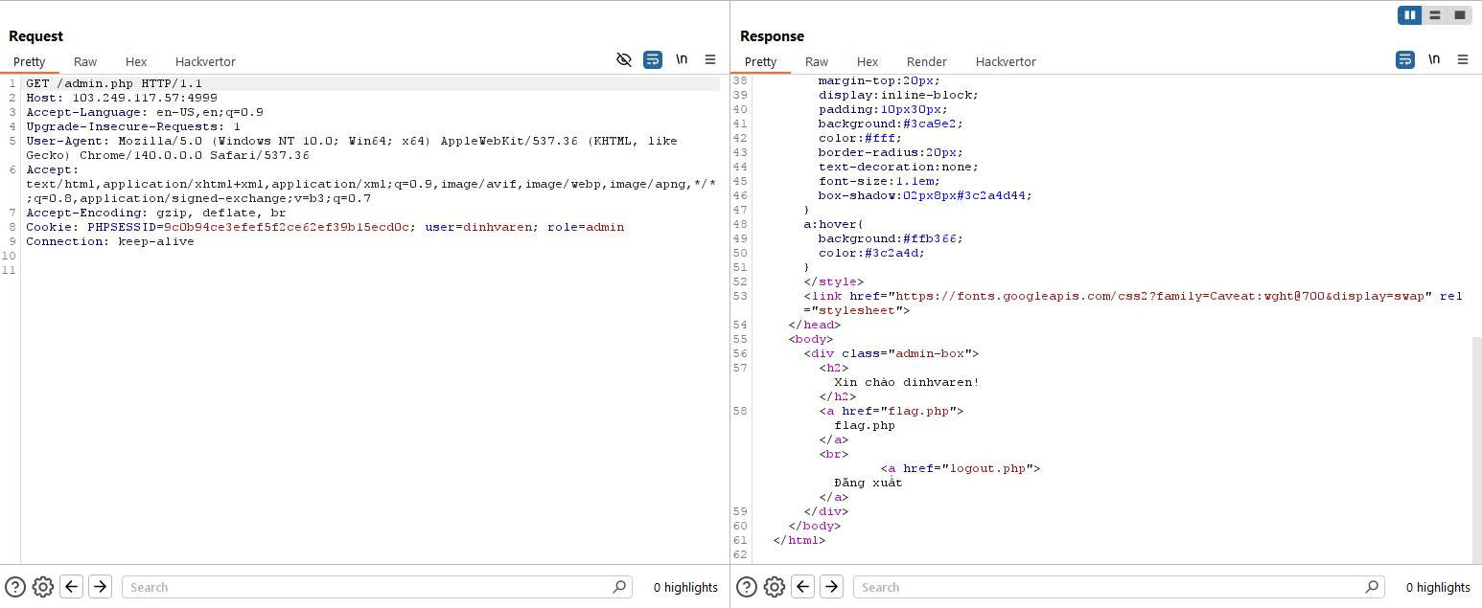
Task: Toggle hide non-printable characters eye icon in Request
Action: (x=624, y=59)
